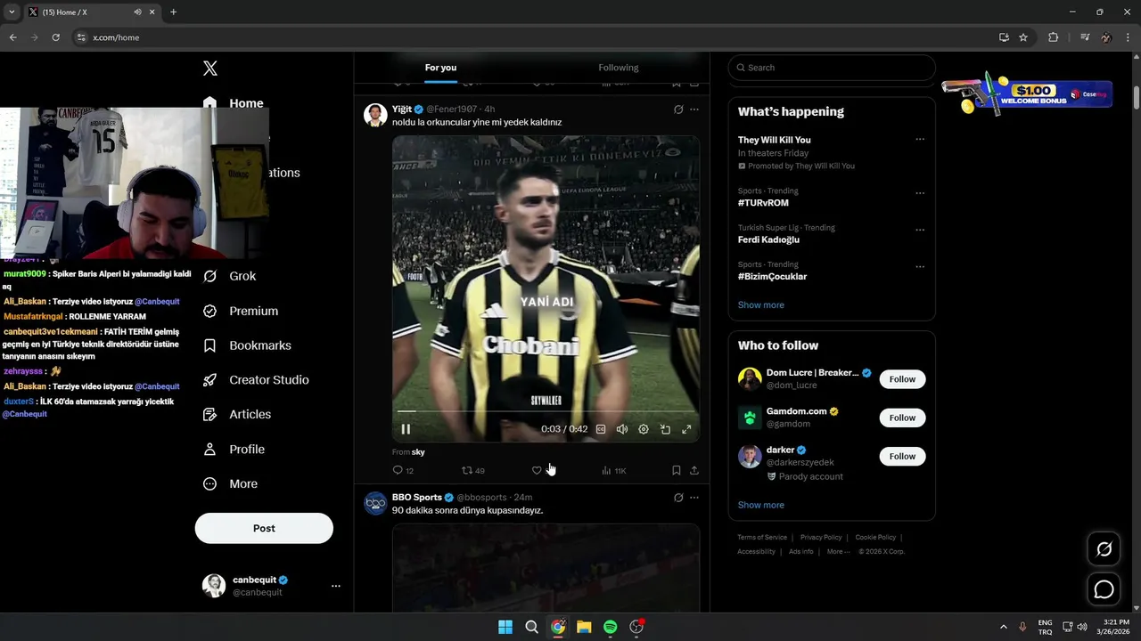Image resolution: width=1141 pixels, height=641 pixels.
Task: Open They Will Kill You trend
Action: pos(774,140)
